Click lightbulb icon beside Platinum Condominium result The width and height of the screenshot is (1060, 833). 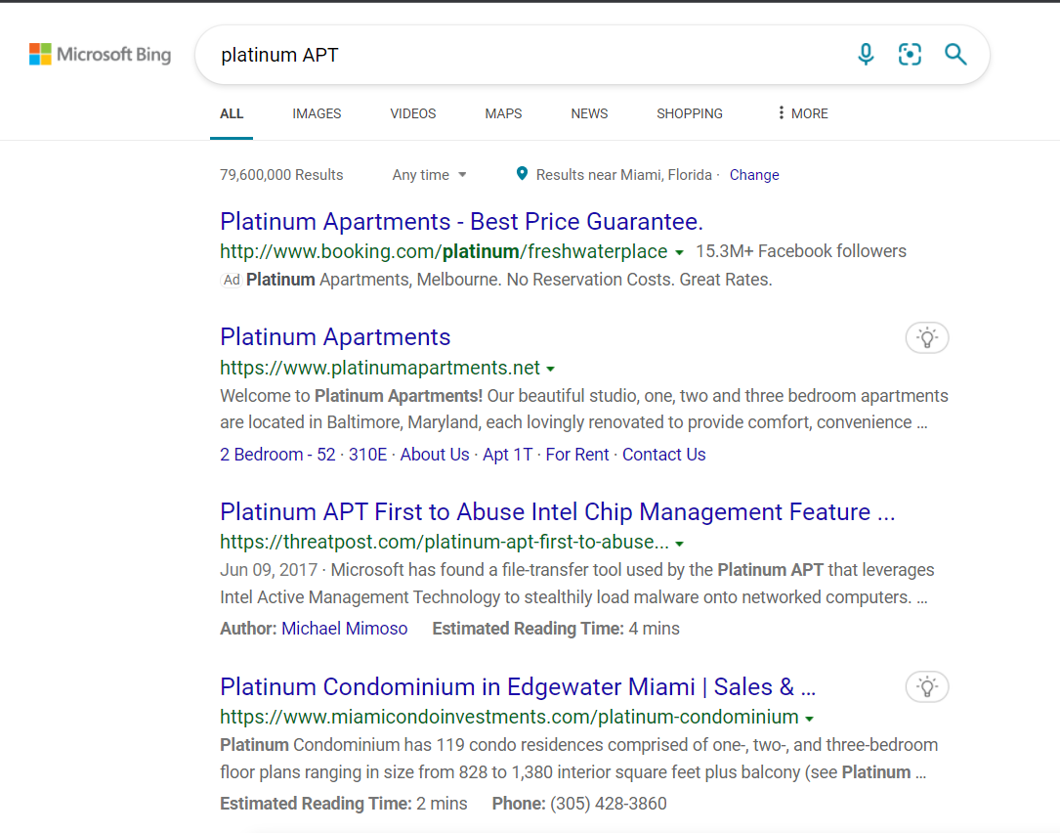pos(926,687)
